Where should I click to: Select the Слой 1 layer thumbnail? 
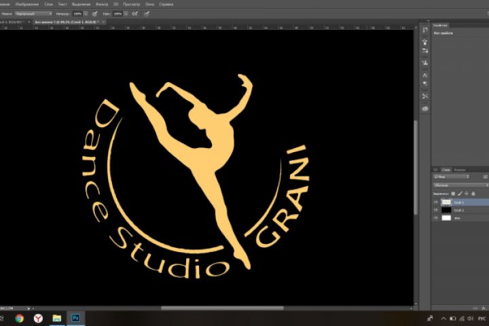(x=446, y=202)
